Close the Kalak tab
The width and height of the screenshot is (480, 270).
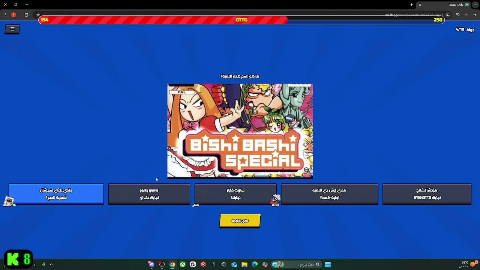point(420,4)
